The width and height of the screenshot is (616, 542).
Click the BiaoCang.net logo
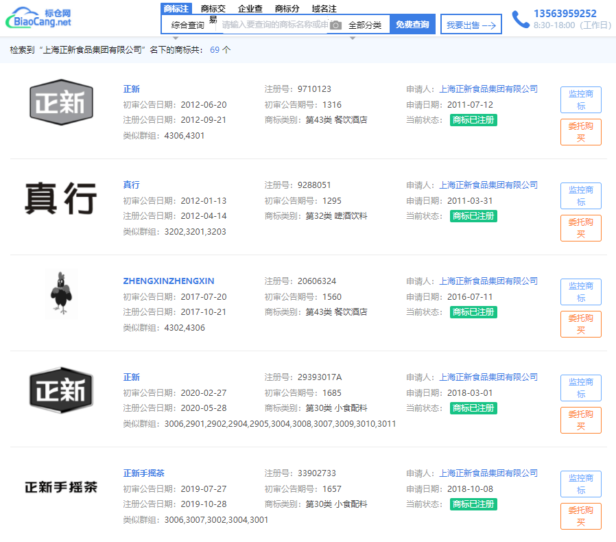coord(38,18)
